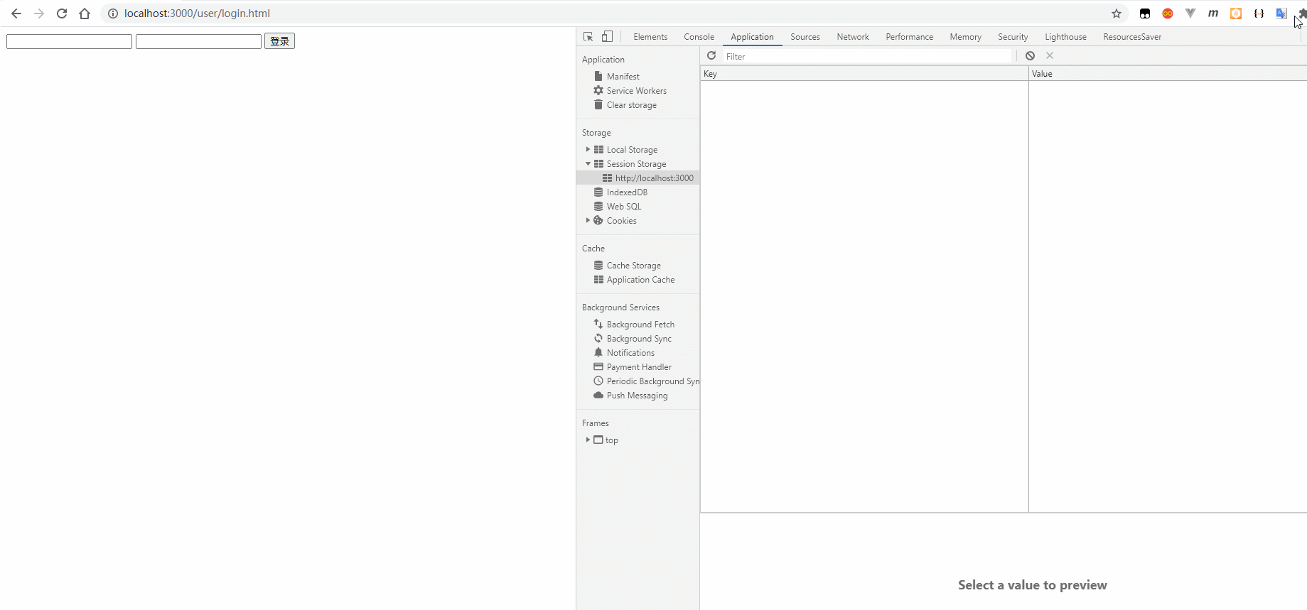Screen dimensions: 1307x610
Task: Go to browser home page icon
Action: 85,13
